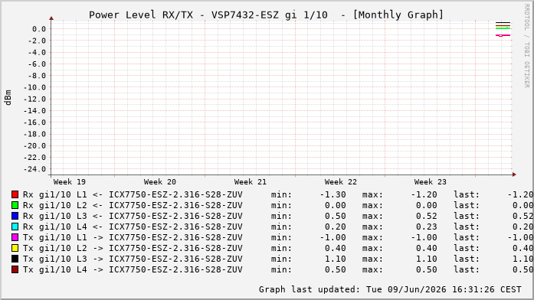Click the blue Rx L3 legend swatch
Screen dimensions: 534x300
15,216
